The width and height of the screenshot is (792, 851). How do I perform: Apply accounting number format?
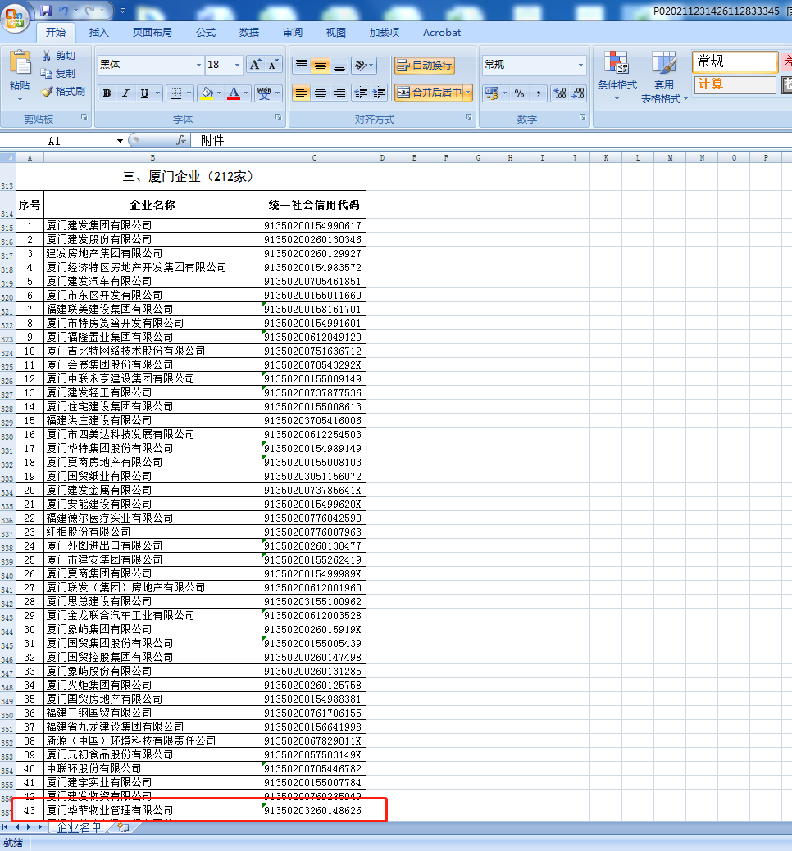pos(492,93)
